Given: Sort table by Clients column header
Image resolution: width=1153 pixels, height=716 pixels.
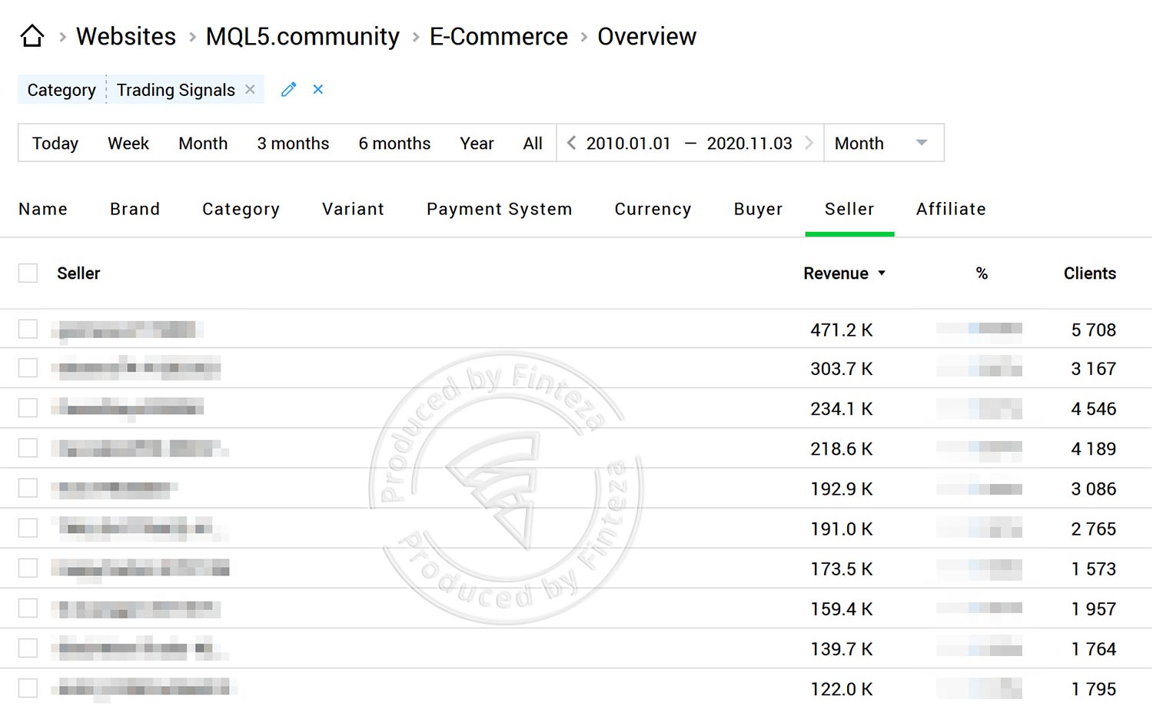Looking at the screenshot, I should [x=1089, y=273].
